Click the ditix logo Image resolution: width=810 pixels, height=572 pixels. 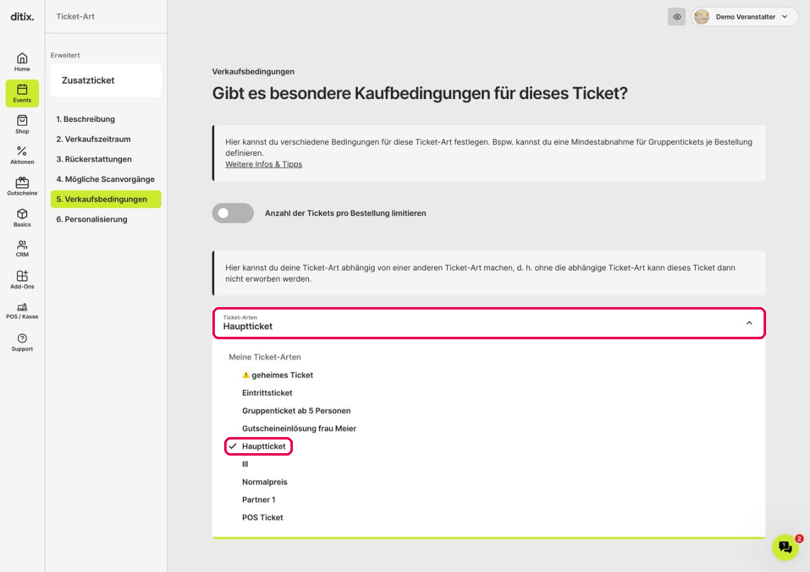coord(22,17)
